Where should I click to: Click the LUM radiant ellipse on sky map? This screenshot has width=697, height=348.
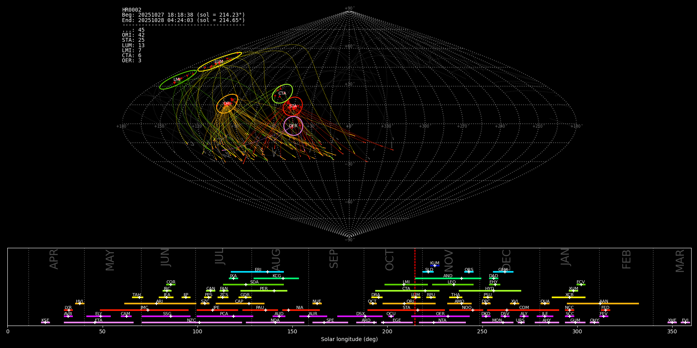coord(220,62)
